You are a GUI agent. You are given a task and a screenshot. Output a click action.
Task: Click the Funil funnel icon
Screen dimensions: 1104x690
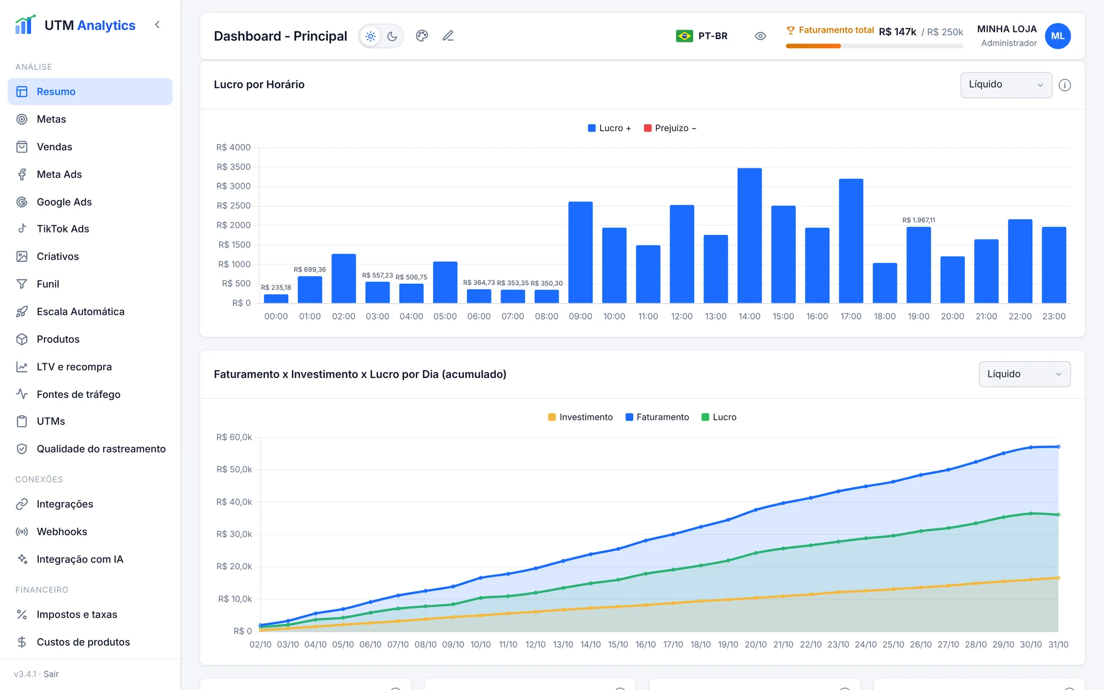pyautogui.click(x=22, y=284)
